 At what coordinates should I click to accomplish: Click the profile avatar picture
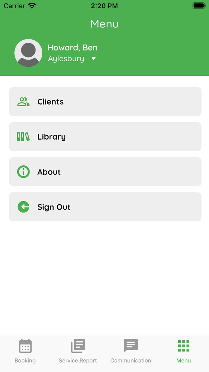tap(28, 53)
